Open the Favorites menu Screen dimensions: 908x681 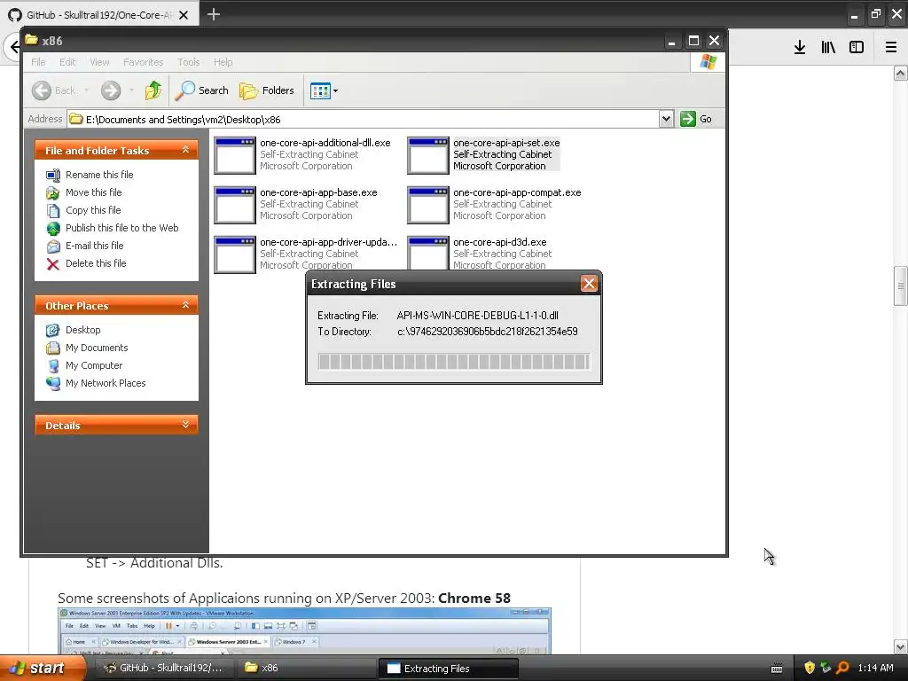pos(143,62)
